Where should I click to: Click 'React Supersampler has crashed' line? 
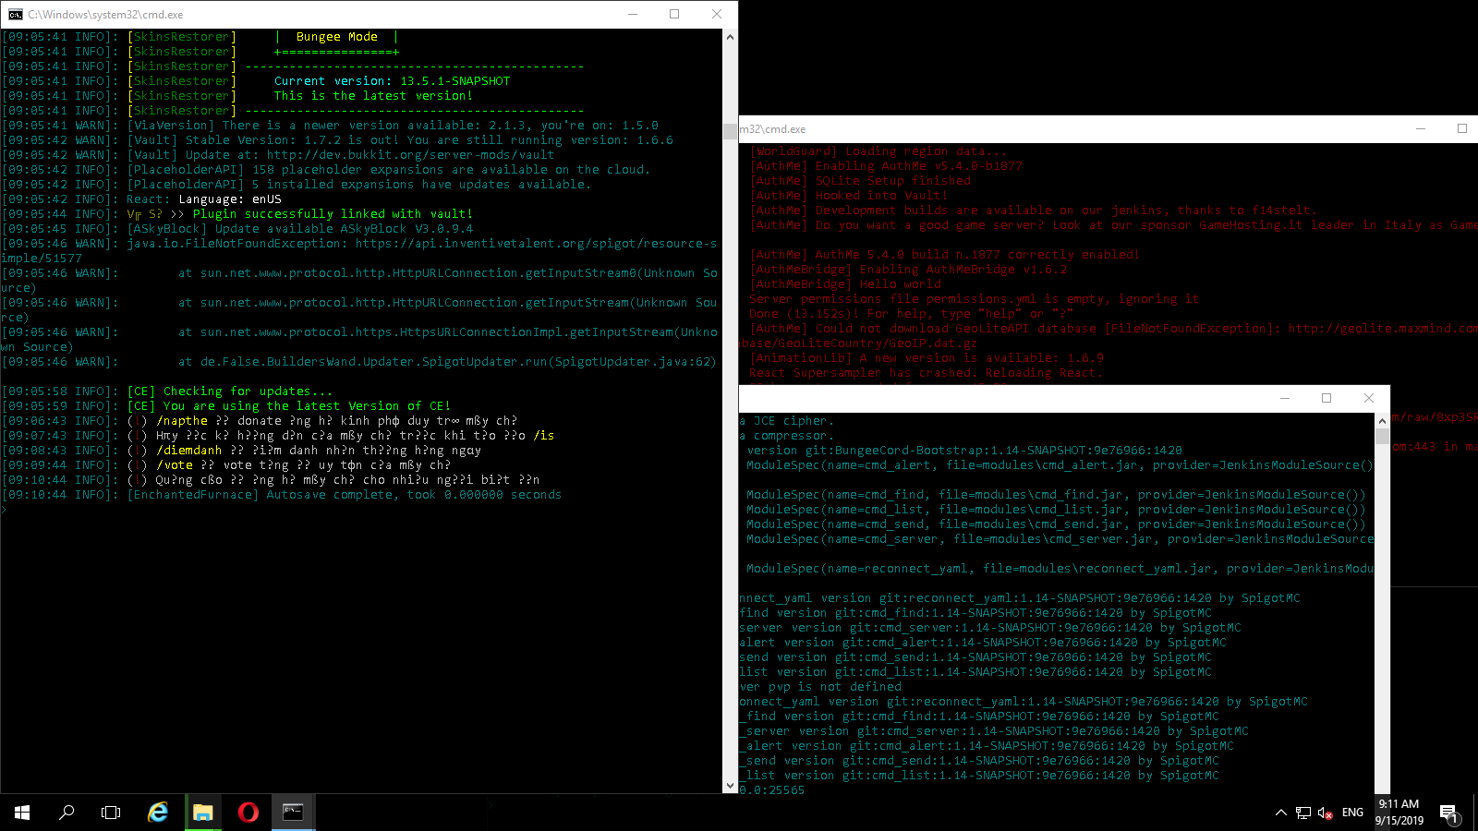(x=927, y=373)
